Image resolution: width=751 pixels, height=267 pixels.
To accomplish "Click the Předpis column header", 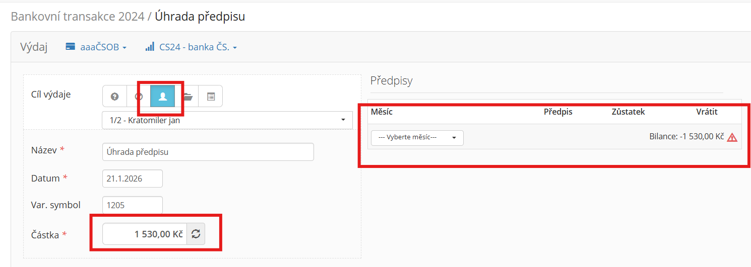I will [x=558, y=112].
